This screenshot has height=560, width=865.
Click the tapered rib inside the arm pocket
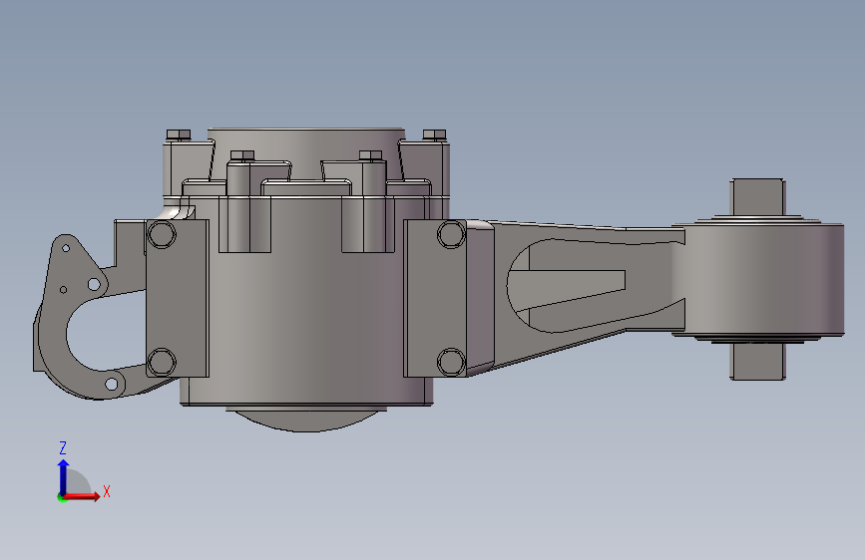click(x=569, y=289)
